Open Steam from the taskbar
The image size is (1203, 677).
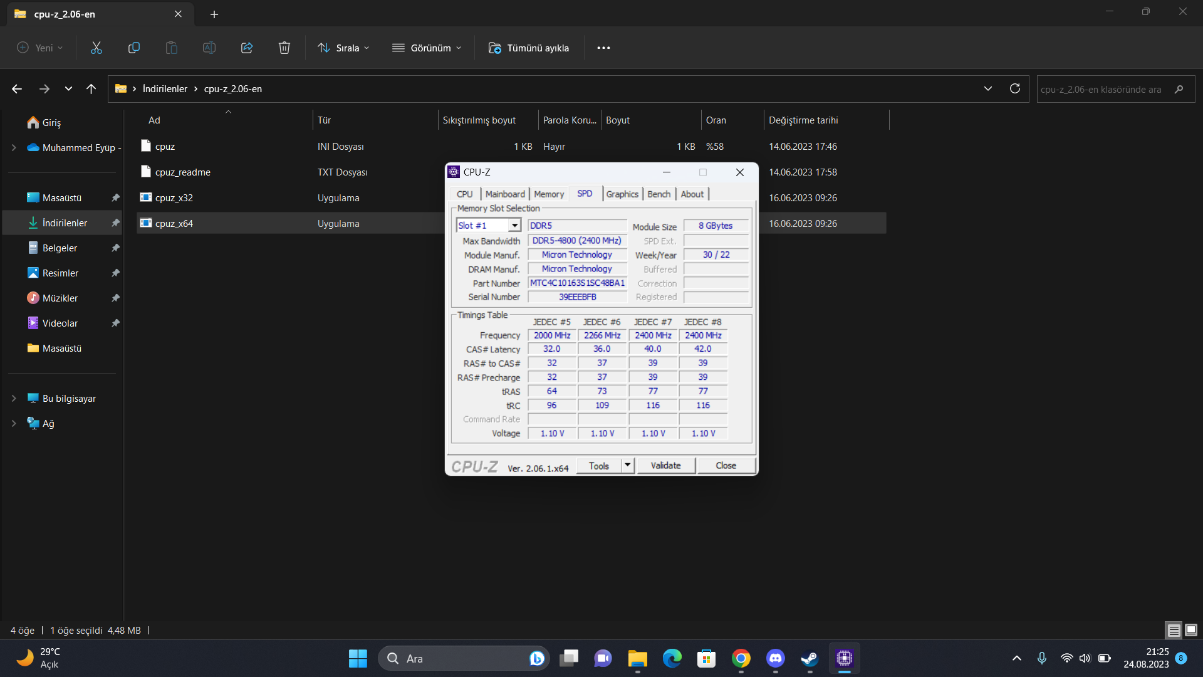pyautogui.click(x=810, y=658)
